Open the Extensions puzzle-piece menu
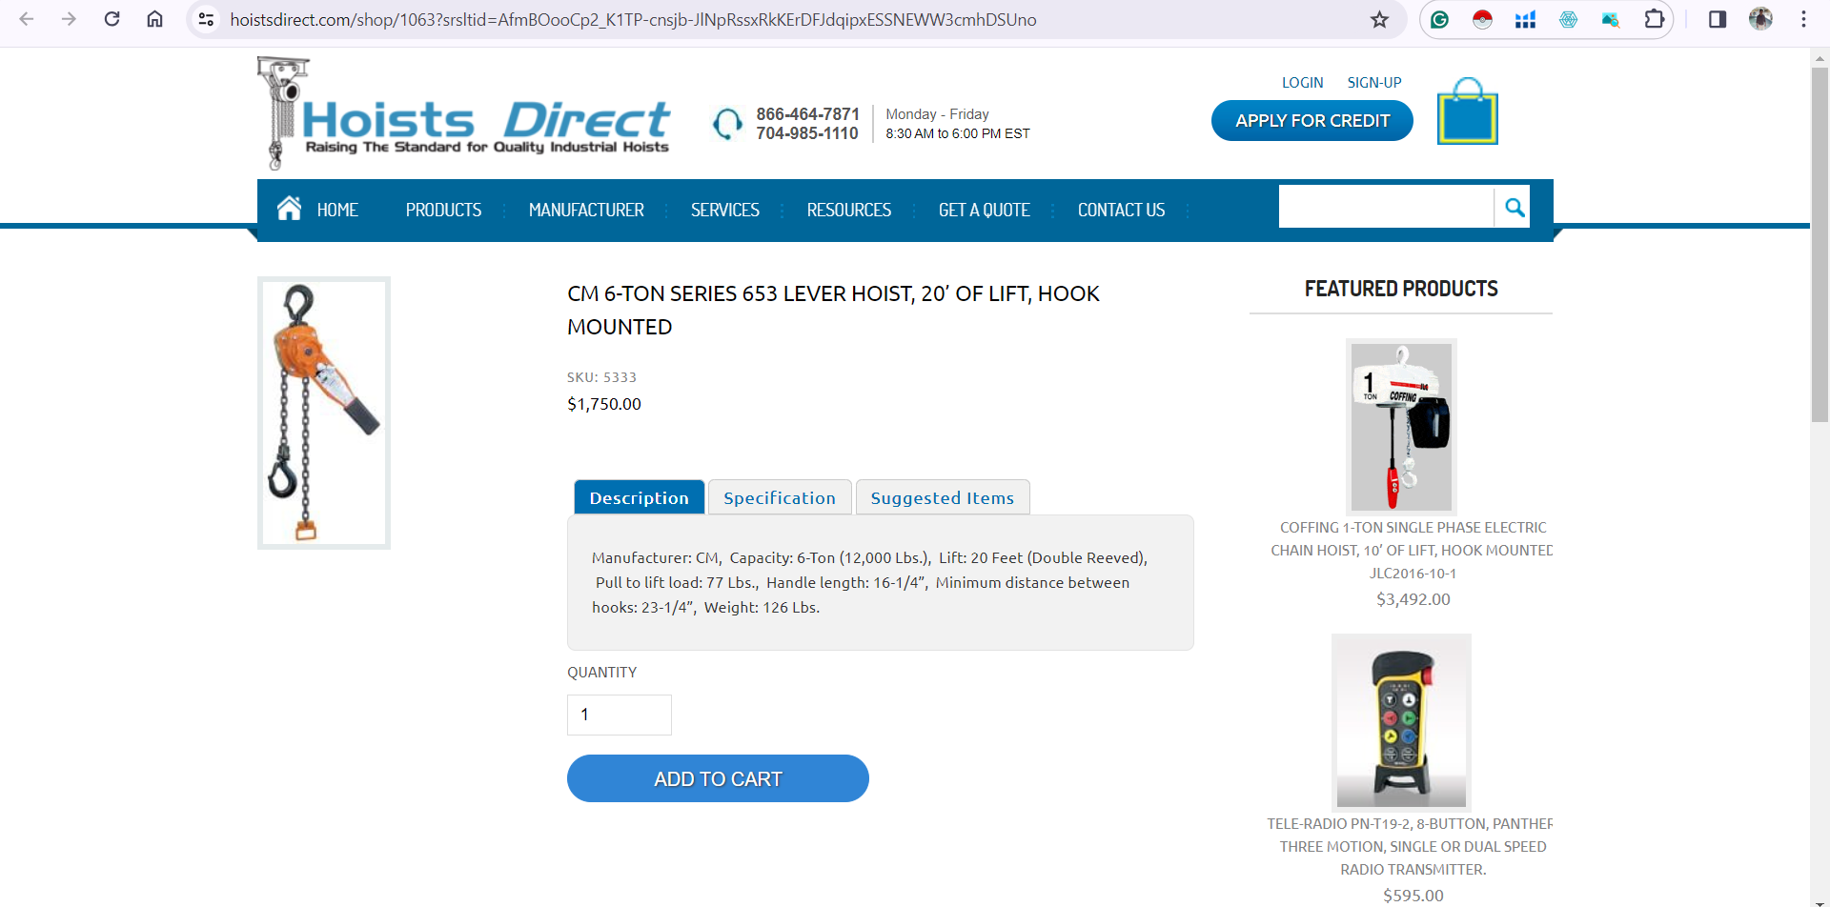The height and width of the screenshot is (907, 1830). tap(1655, 19)
